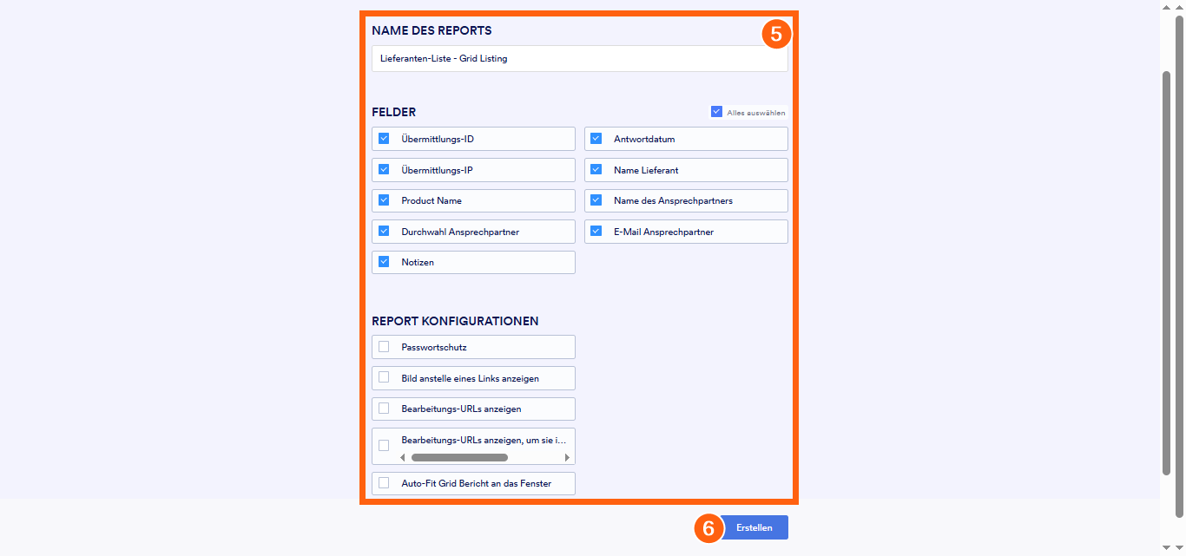Click the Erstellen button
Viewport: 1186px width, 556px height.
coord(754,527)
